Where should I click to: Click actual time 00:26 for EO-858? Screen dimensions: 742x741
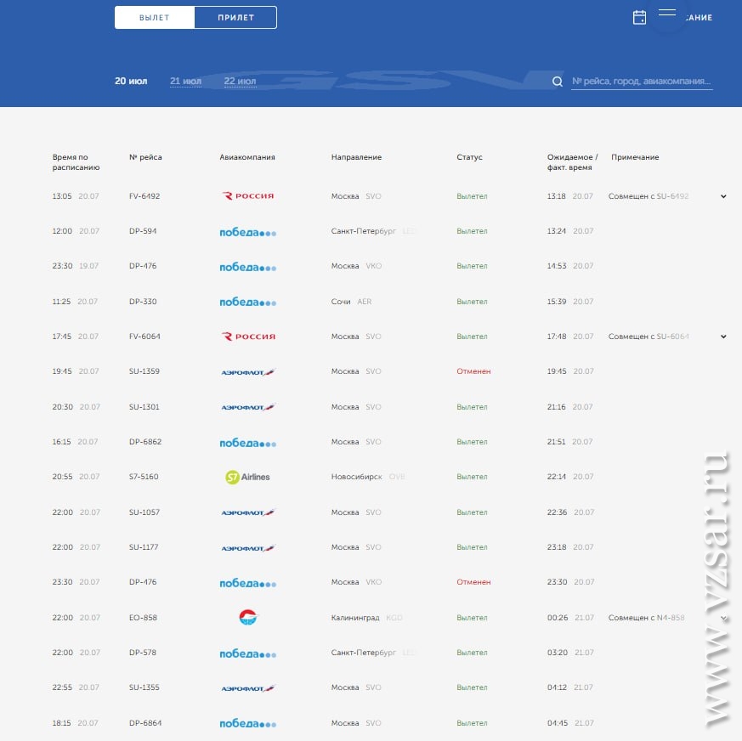coord(557,618)
